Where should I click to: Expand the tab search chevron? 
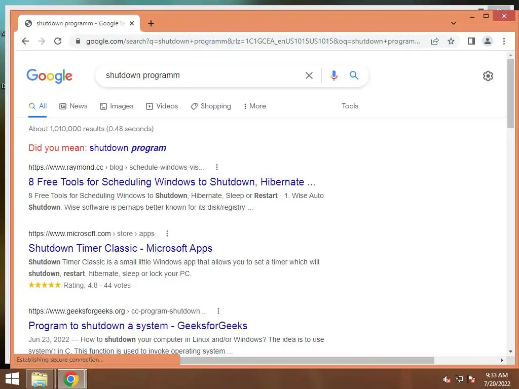tap(454, 23)
